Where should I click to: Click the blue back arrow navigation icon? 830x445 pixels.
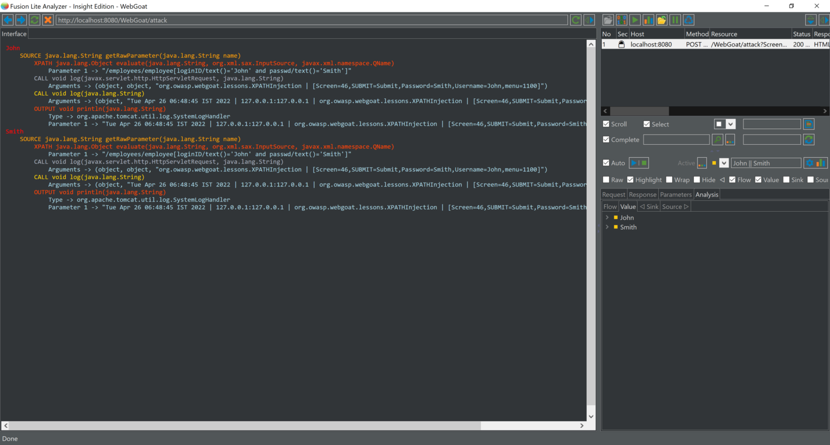click(x=8, y=20)
